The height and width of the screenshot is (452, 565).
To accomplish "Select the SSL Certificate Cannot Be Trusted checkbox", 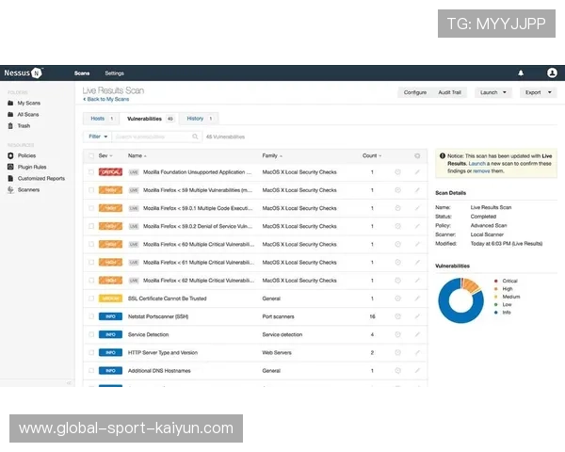I will pyautogui.click(x=91, y=299).
